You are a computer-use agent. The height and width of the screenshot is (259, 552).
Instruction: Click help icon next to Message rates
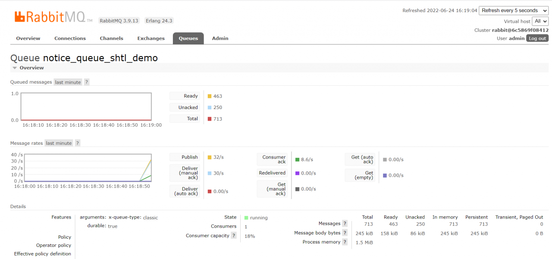point(78,143)
